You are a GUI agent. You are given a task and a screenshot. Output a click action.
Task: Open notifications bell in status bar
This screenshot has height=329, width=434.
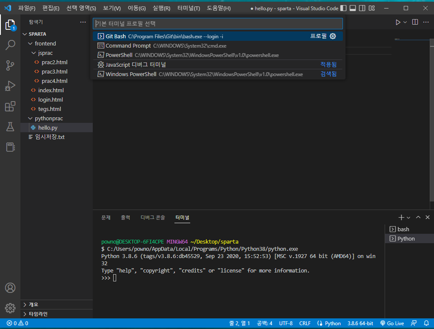click(x=426, y=323)
